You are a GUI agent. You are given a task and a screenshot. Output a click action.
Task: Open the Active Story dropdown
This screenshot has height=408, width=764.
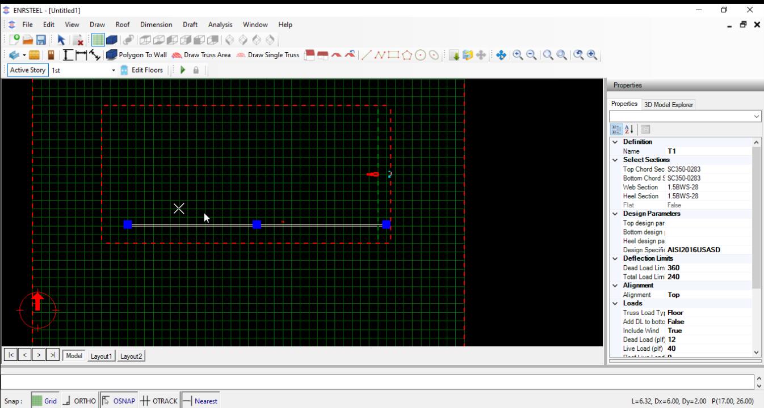[x=113, y=70]
